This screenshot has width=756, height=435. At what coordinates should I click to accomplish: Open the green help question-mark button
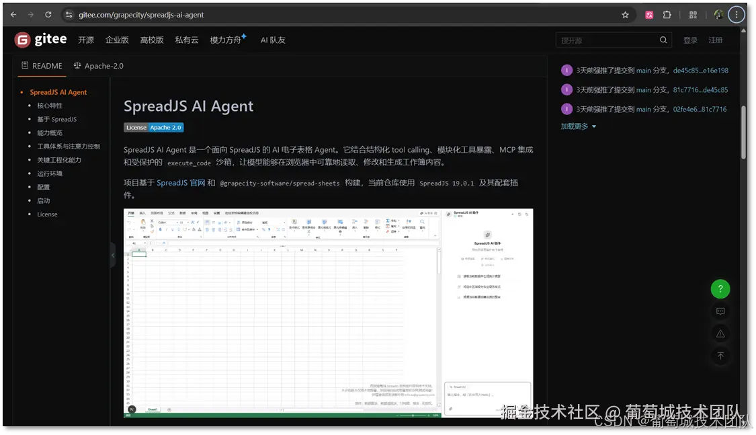(x=720, y=288)
